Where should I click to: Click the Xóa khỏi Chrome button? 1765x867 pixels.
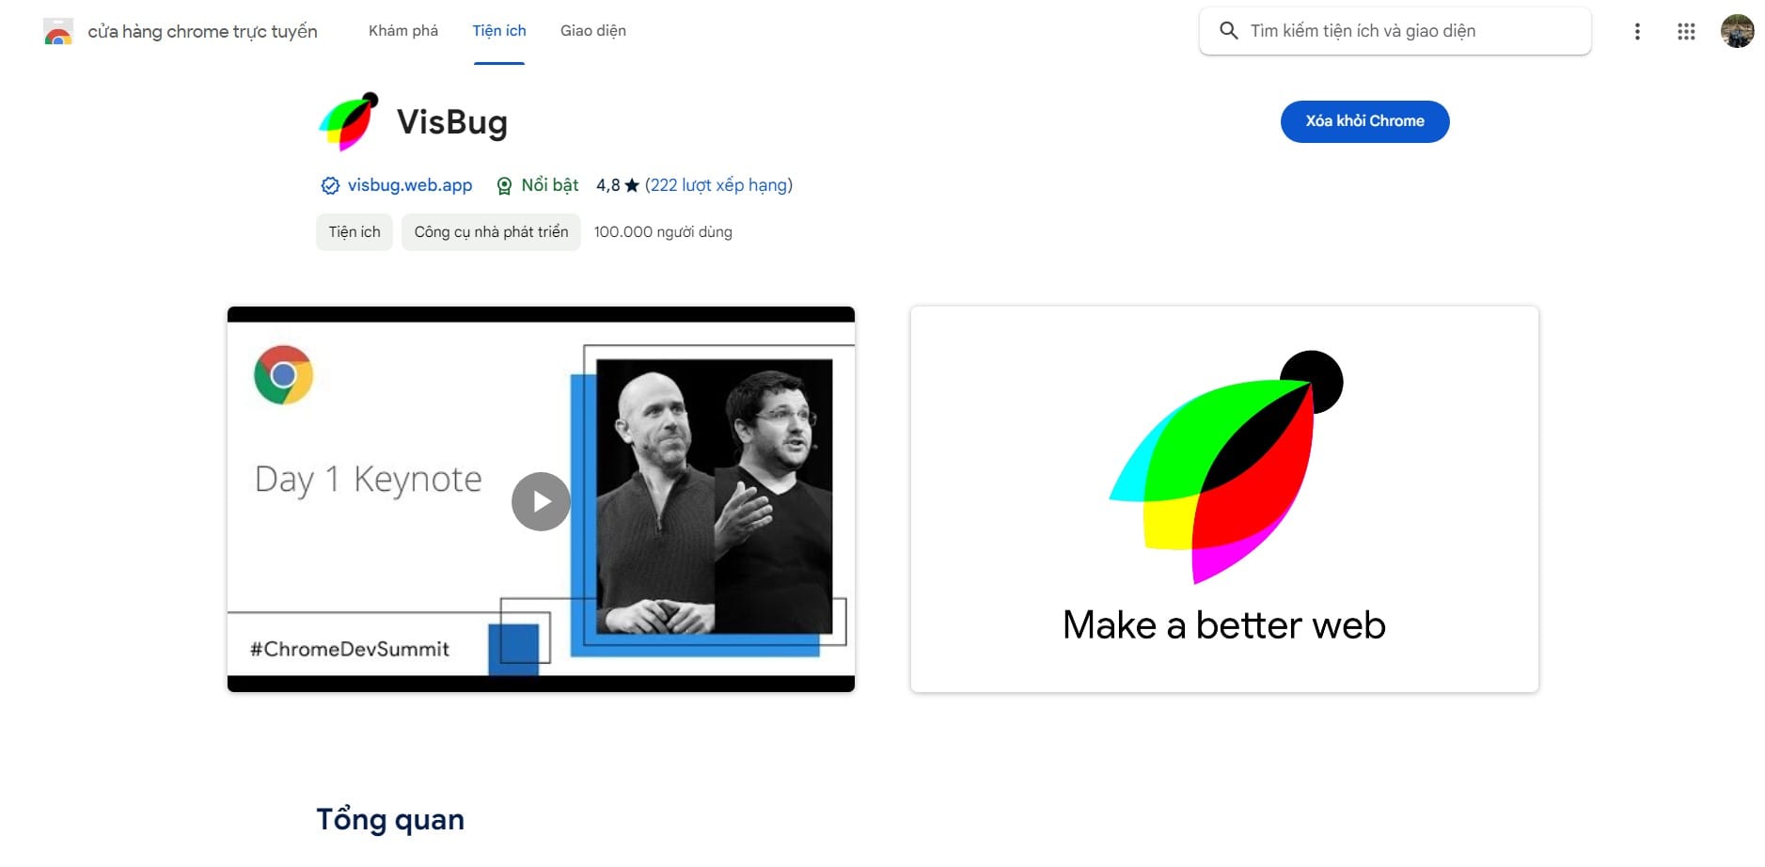point(1364,121)
